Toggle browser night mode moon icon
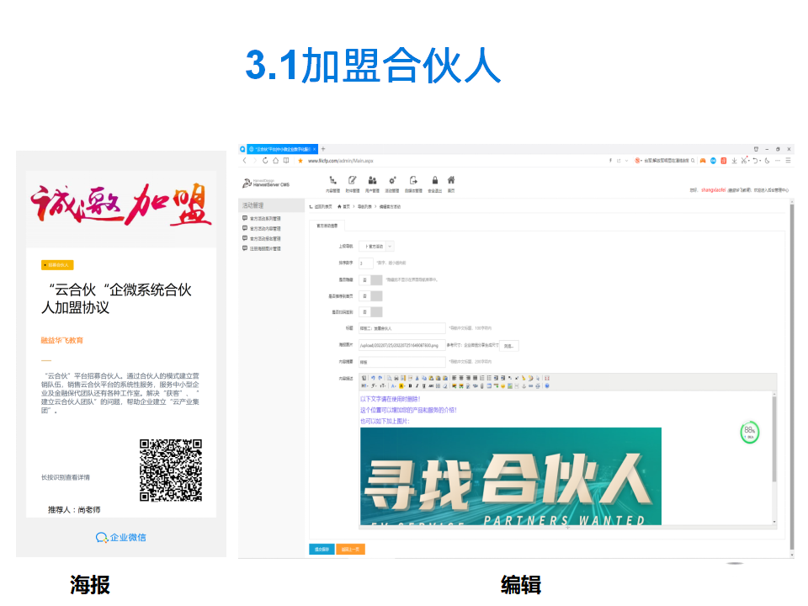Viewport: 808px width, 606px height. click(767, 161)
